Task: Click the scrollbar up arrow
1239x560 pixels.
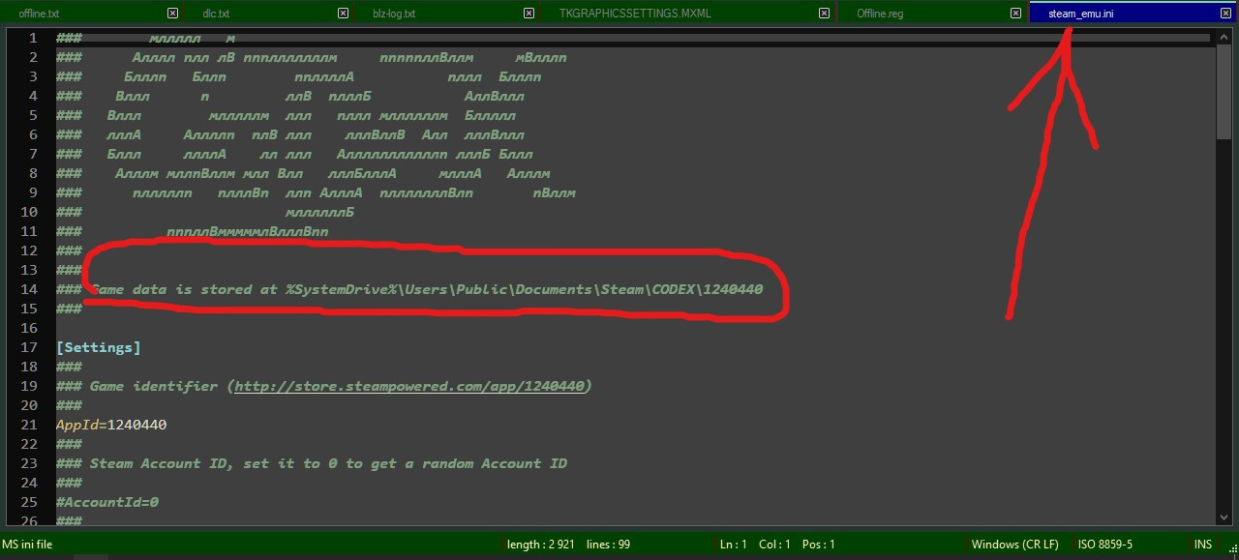Action: [x=1224, y=35]
